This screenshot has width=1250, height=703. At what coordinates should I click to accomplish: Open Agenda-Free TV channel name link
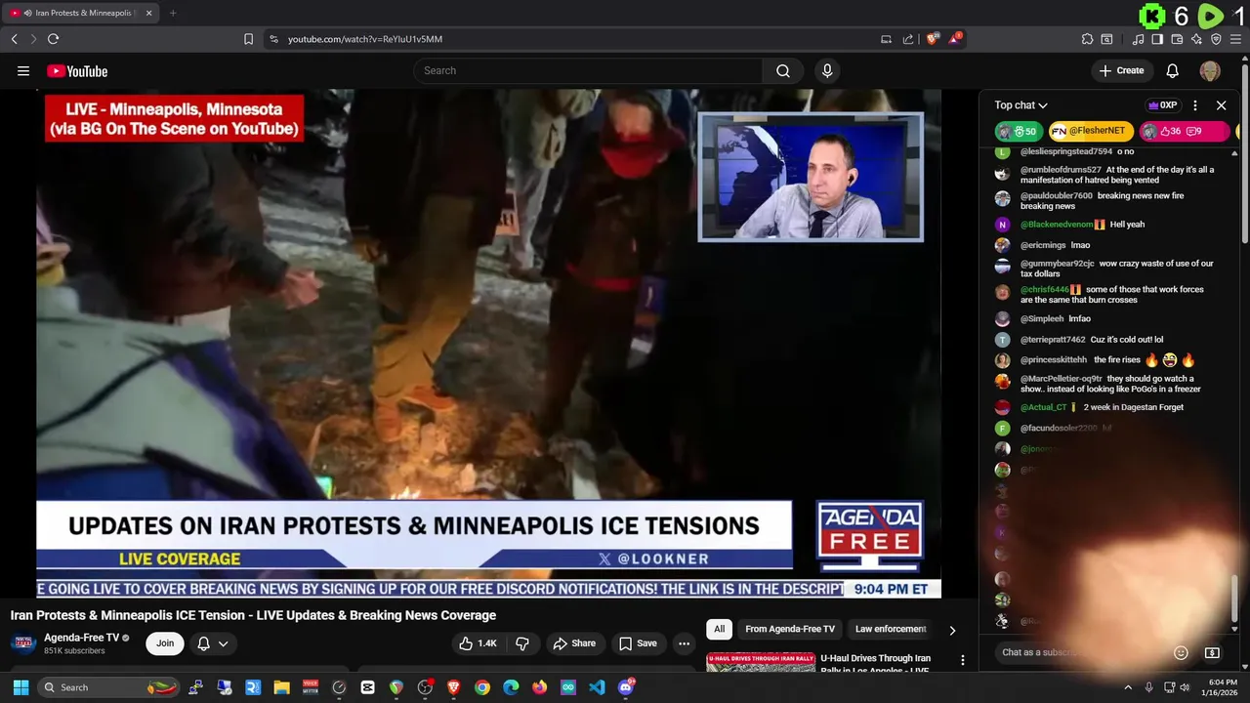pyautogui.click(x=81, y=638)
